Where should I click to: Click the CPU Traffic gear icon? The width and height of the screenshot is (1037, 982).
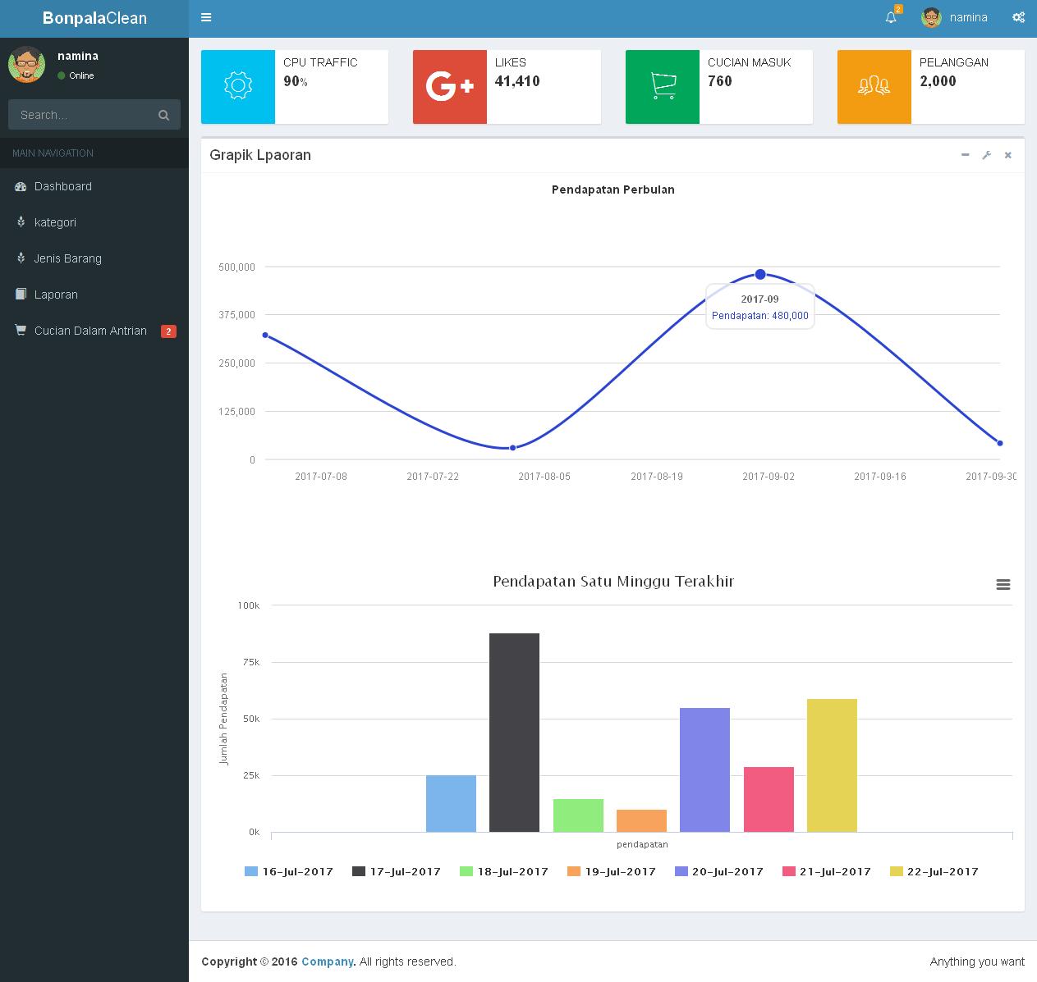click(238, 86)
